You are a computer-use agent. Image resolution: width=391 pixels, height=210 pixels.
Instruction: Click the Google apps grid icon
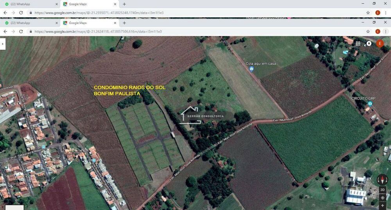(358, 43)
